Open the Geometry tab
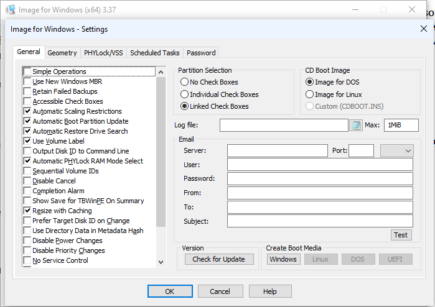Viewport: 435px width, 307px height. (62, 53)
